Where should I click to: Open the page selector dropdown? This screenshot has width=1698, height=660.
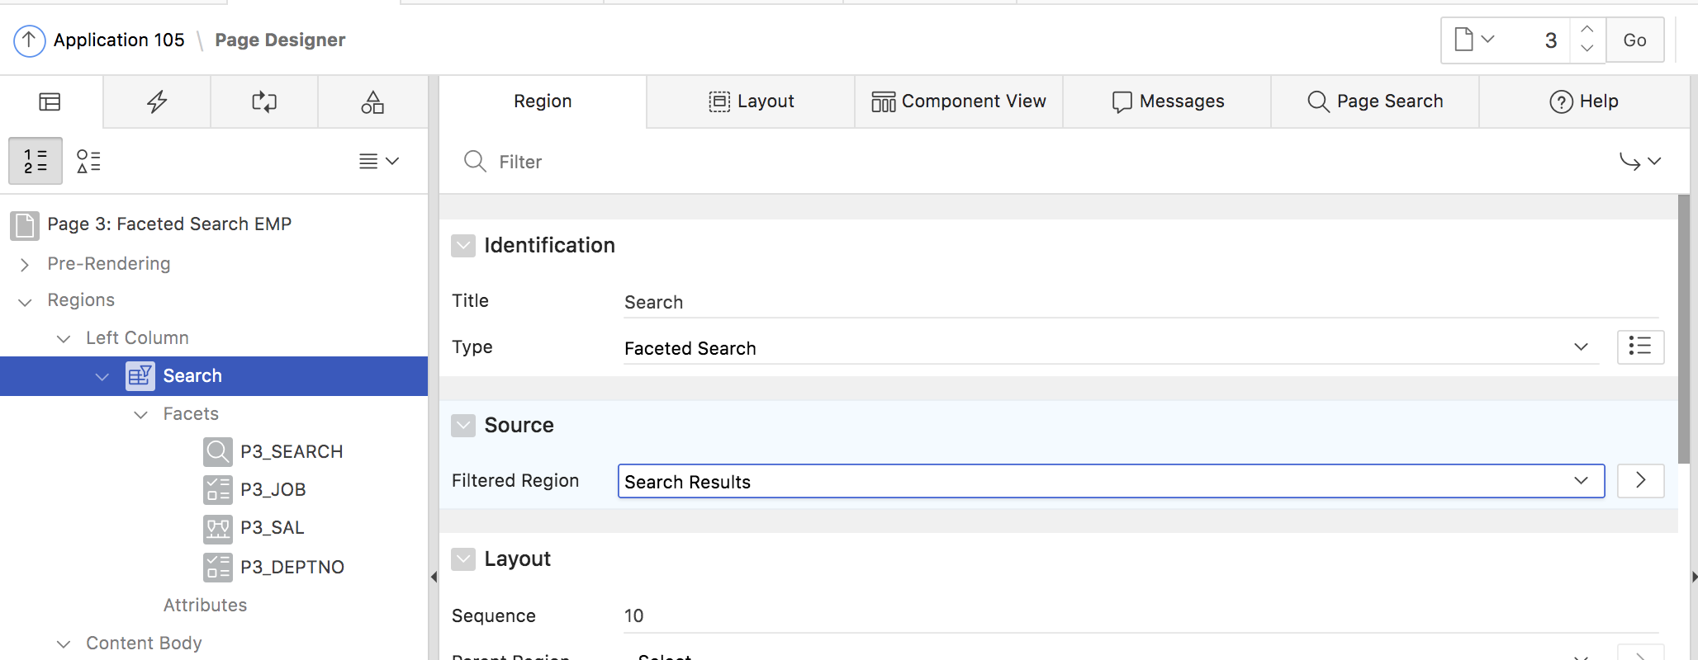coord(1474,40)
